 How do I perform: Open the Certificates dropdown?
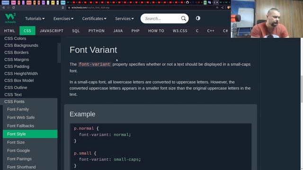[94, 18]
